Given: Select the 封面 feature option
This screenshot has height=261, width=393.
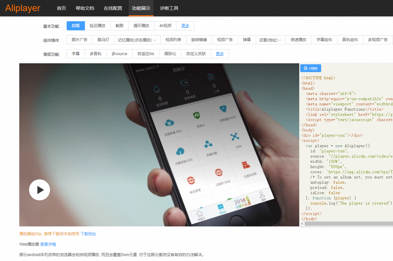Looking at the screenshot, I should [76, 26].
